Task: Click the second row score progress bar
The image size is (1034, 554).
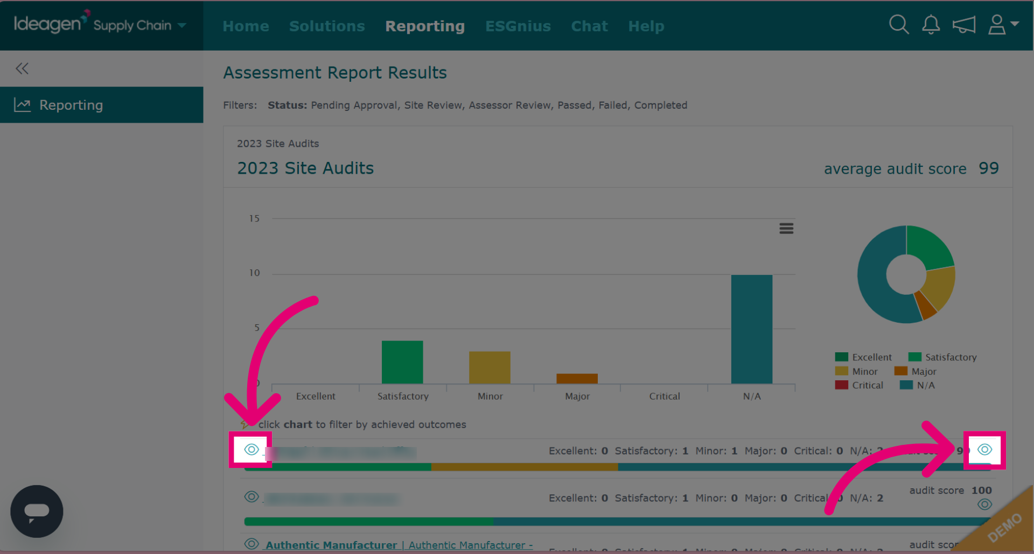Action: [x=619, y=521]
